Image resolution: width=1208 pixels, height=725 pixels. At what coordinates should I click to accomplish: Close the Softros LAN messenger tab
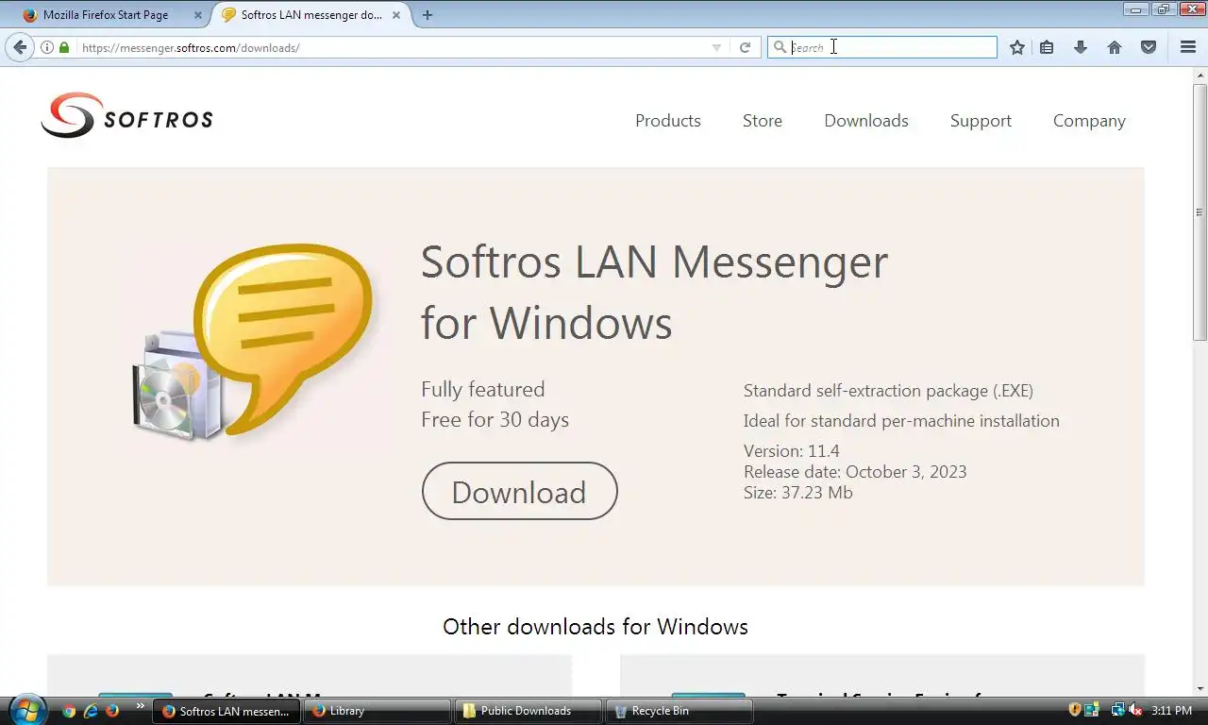click(x=396, y=15)
